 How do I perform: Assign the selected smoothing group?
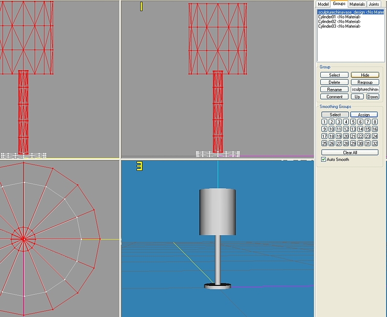[364, 115]
